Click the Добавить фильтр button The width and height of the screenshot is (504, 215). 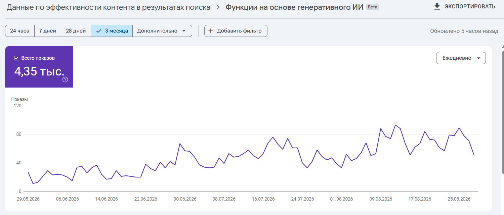pyautogui.click(x=236, y=31)
